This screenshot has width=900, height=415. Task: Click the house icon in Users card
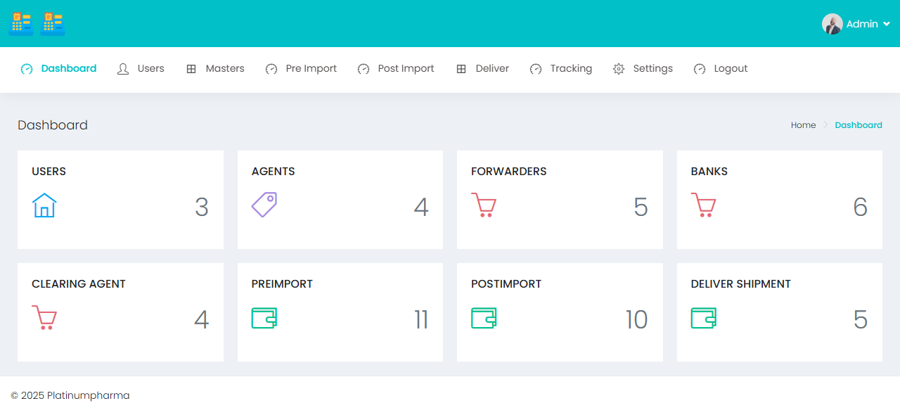click(x=44, y=205)
